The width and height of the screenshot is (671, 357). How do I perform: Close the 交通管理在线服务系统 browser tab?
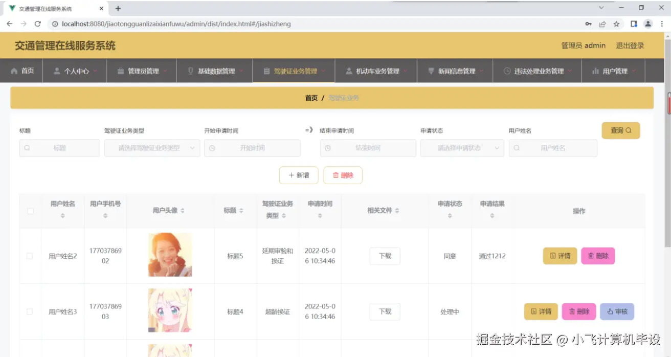(x=101, y=9)
